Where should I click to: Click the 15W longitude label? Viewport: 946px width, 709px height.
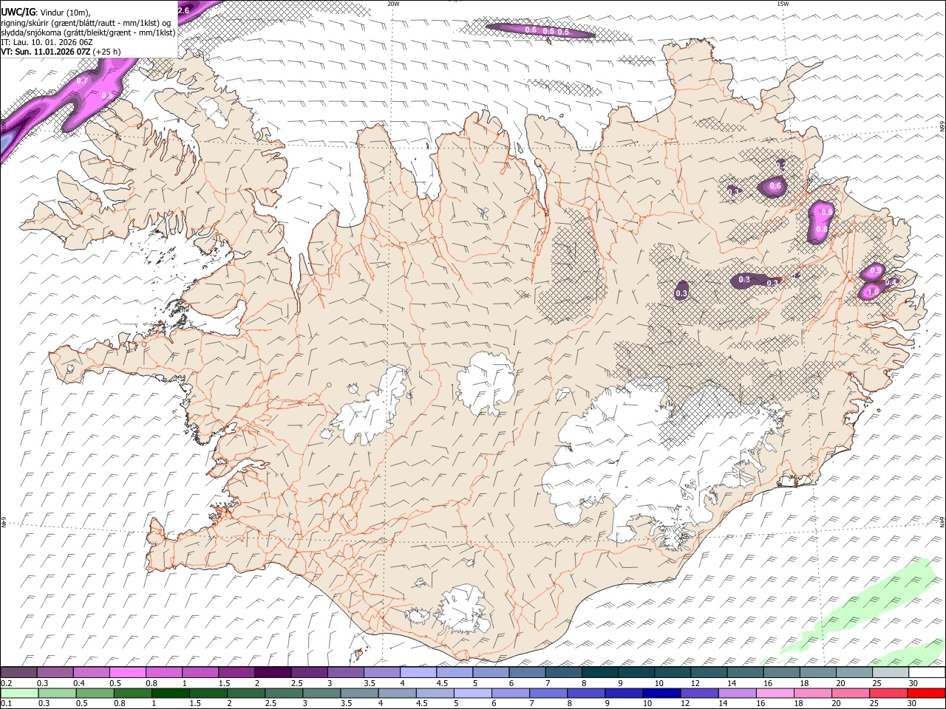[783, 4]
